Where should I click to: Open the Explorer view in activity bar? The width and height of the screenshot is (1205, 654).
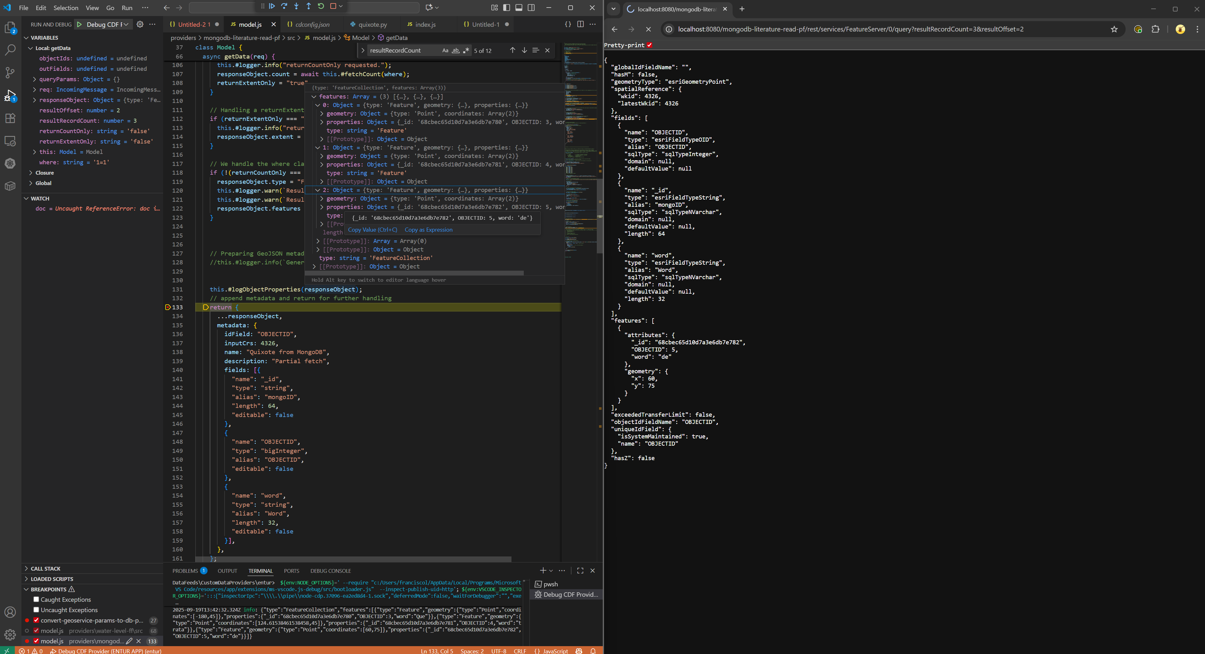click(x=10, y=28)
